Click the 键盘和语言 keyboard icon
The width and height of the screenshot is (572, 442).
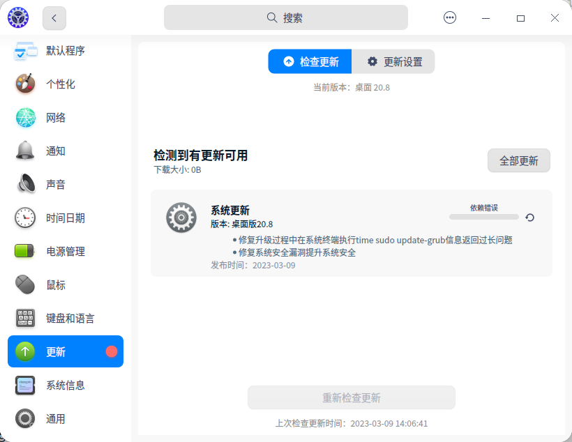click(25, 318)
